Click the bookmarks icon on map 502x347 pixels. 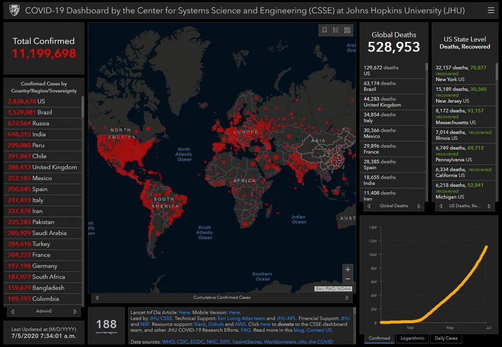(x=324, y=30)
